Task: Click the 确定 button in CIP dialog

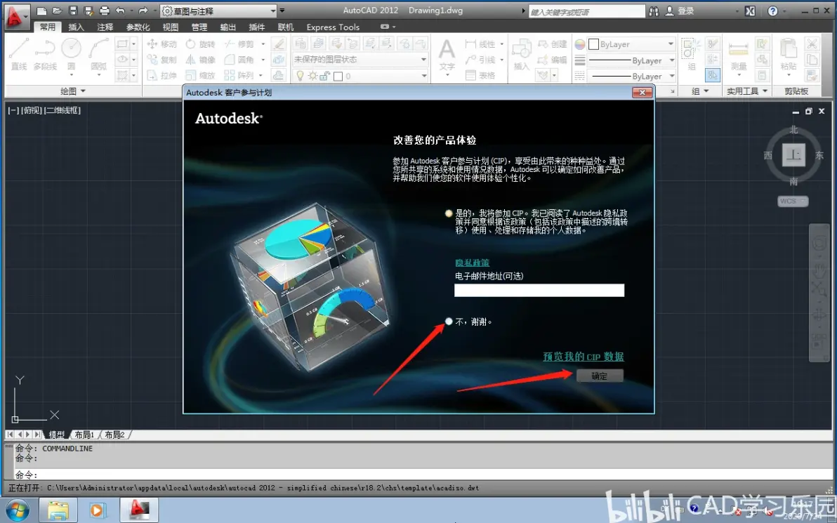Action: [x=600, y=376]
